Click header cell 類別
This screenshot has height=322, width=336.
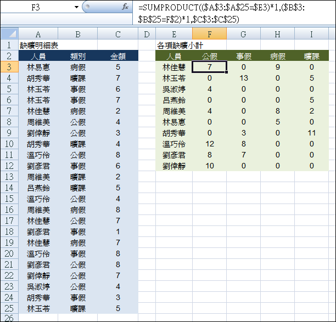(78, 56)
